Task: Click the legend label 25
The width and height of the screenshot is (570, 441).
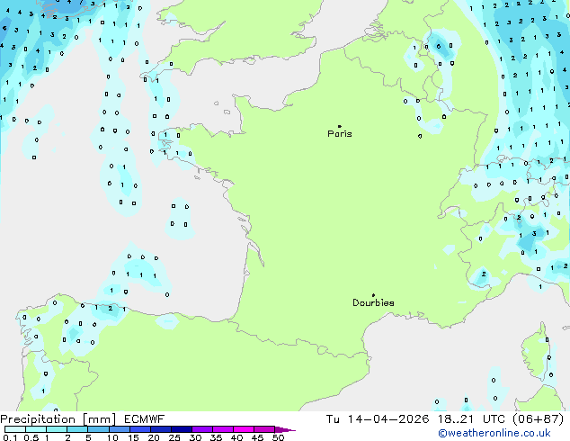Action: click(x=174, y=437)
